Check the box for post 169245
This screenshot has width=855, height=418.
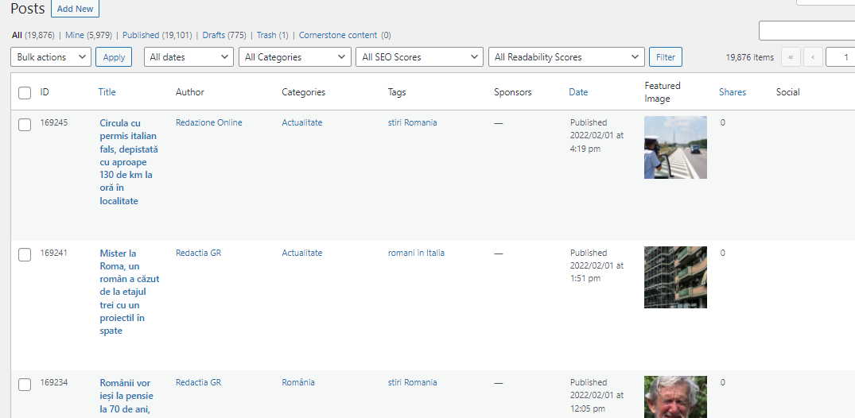coord(25,125)
